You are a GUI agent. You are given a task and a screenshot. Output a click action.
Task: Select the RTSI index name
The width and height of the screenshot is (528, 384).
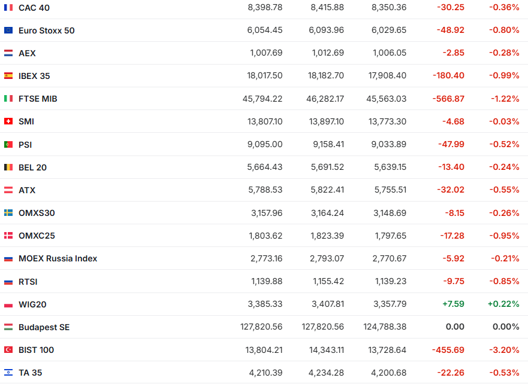28,282
